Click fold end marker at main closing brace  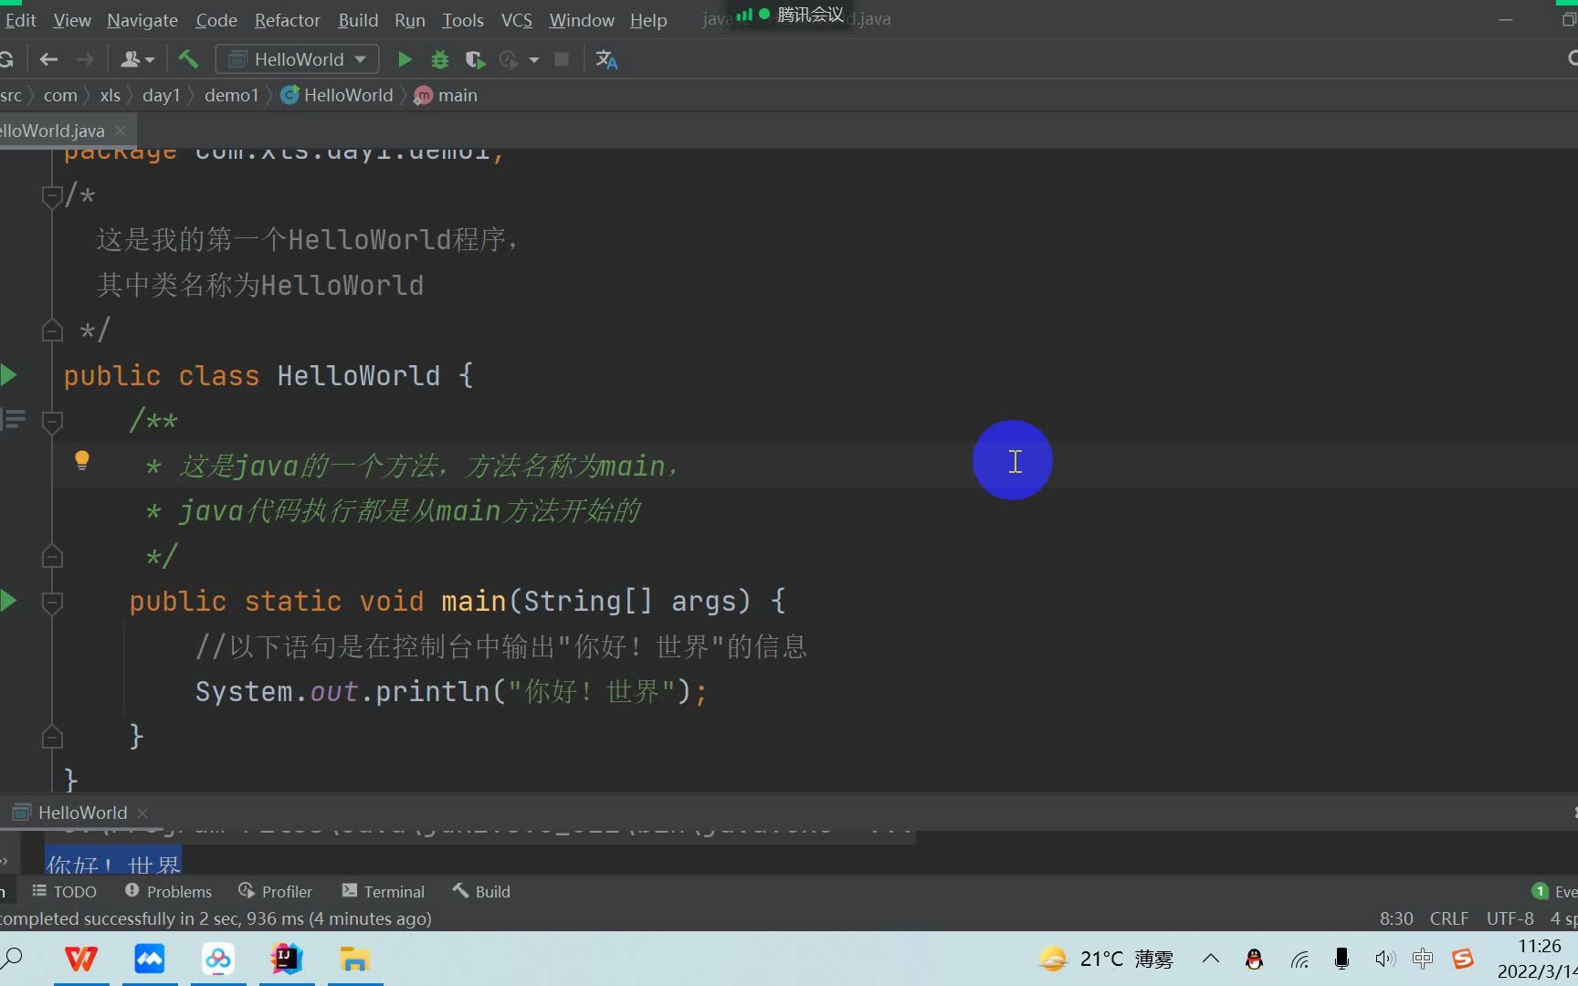(x=52, y=736)
